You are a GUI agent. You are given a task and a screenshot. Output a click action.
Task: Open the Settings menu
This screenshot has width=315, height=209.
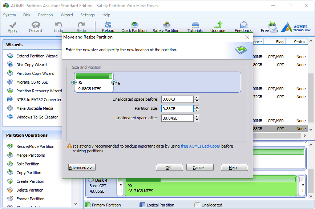[88, 15]
